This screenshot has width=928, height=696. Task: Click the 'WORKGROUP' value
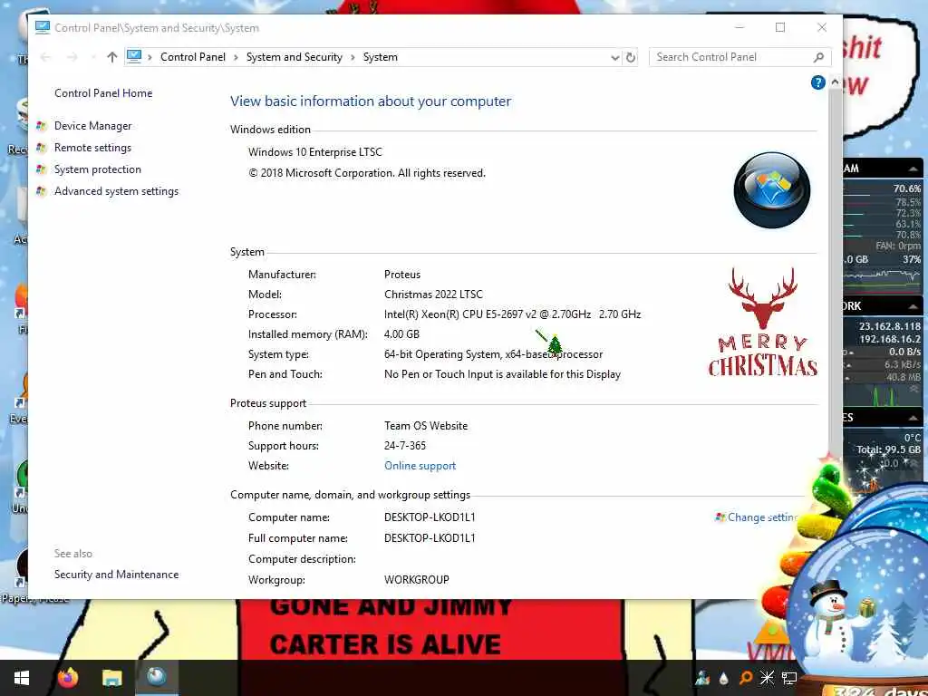point(417,580)
